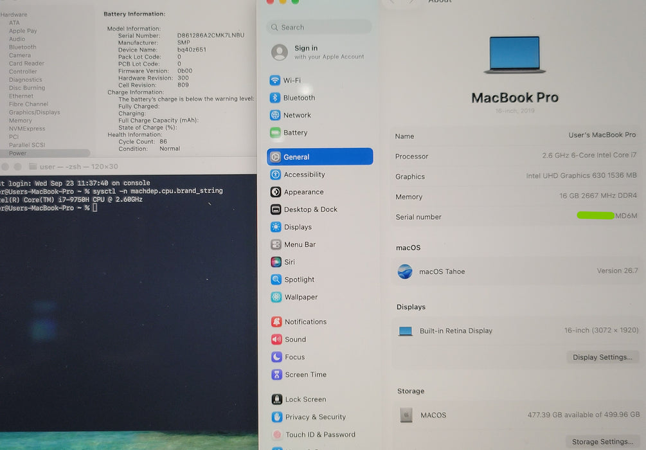Open Bluetooth settings icon in sidebar
Image resolution: width=646 pixels, height=450 pixels.
(x=275, y=98)
